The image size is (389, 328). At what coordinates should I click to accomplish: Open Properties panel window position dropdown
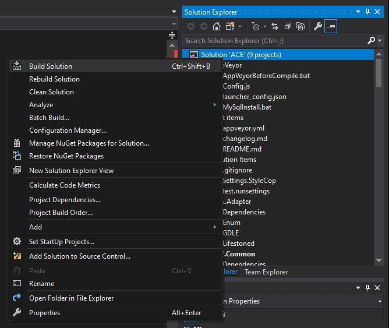click(358, 288)
